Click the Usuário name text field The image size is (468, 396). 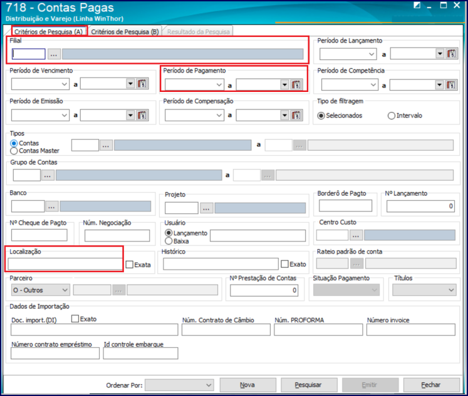(257, 235)
